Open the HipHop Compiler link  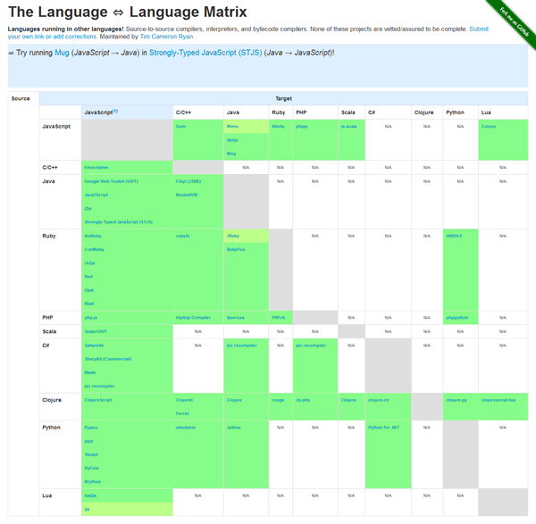[193, 318]
